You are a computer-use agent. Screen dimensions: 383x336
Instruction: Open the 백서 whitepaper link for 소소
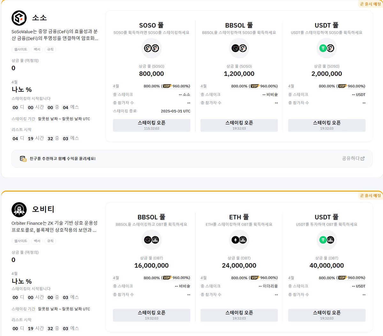(x=37, y=49)
